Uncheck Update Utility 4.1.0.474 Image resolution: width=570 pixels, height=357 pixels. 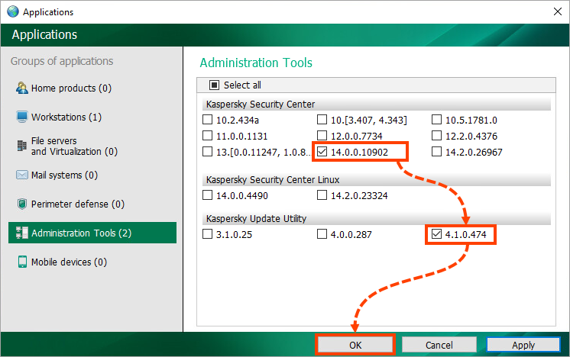pyautogui.click(x=436, y=234)
